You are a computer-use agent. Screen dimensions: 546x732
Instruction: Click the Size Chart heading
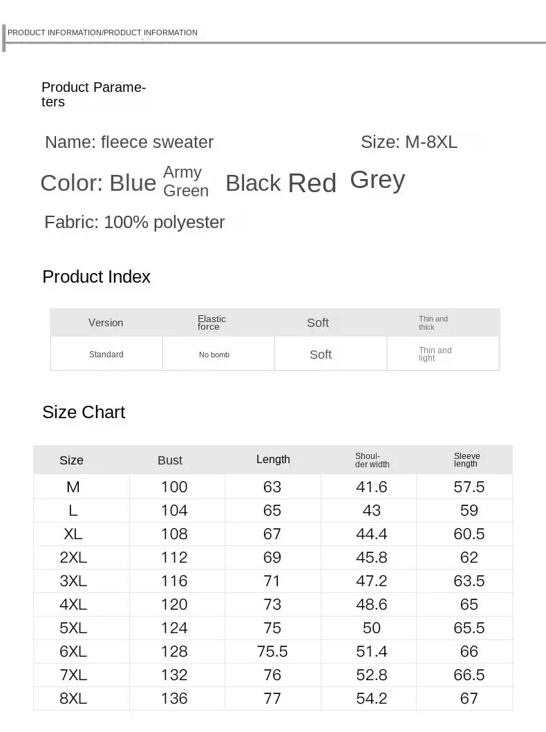point(84,412)
